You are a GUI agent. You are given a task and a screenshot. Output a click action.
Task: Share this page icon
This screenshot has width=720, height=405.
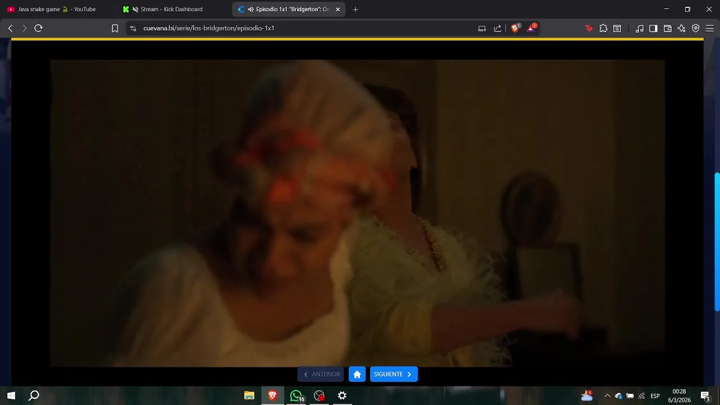[x=498, y=28]
